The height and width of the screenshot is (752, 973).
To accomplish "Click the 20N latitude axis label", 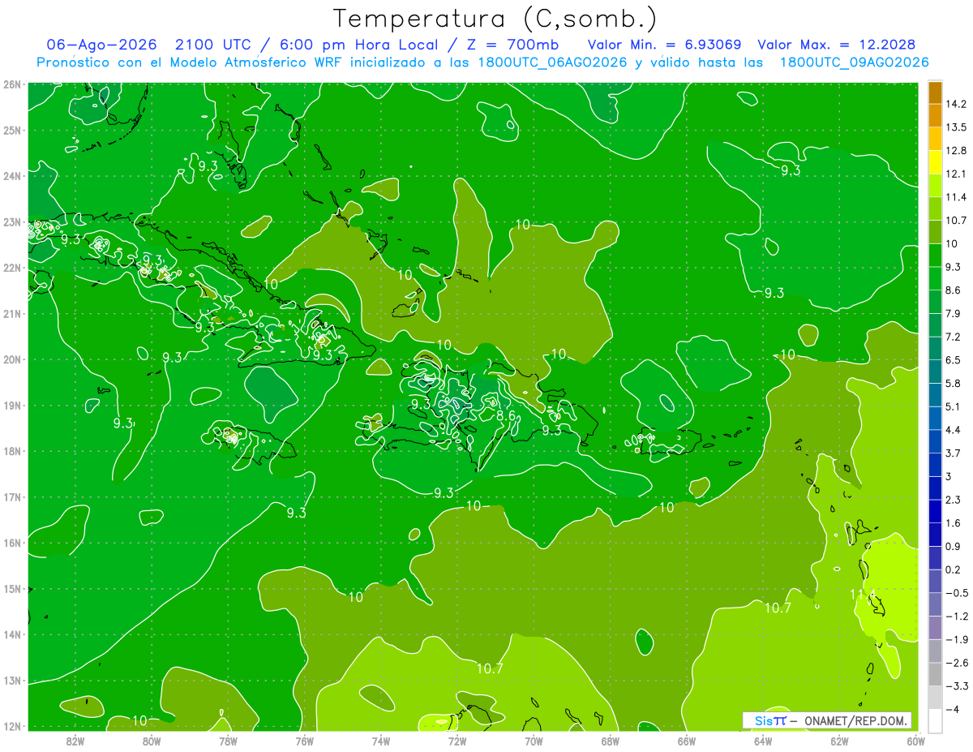I will point(11,359).
